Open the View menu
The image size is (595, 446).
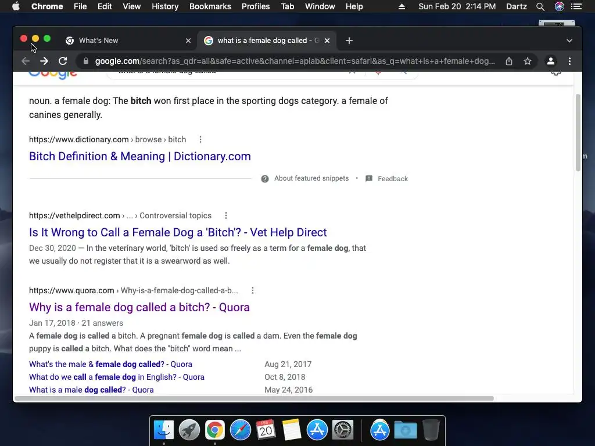pos(132,6)
